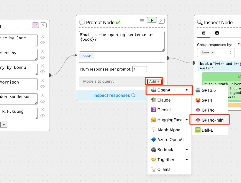Run the Prompt Node with the play button
241x183 pixels.
(x=152, y=20)
